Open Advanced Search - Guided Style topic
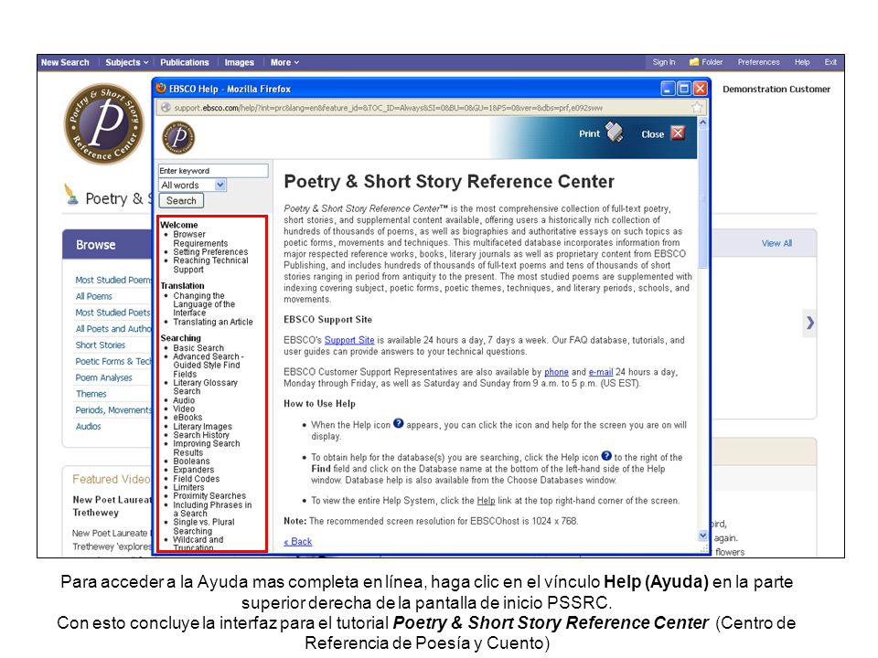 click(x=208, y=365)
